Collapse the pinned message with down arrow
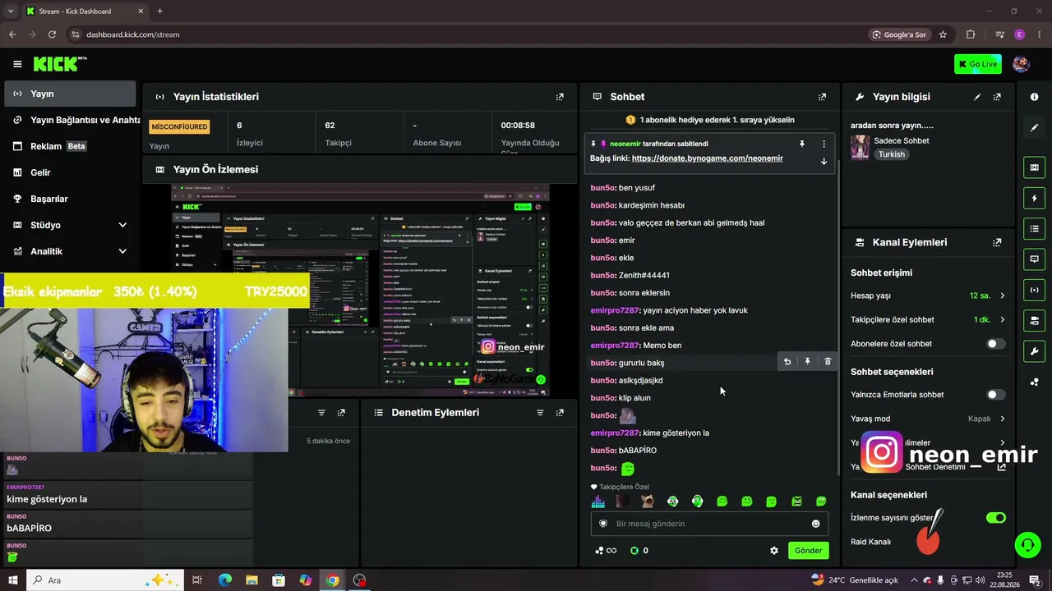The height and width of the screenshot is (591, 1052). (x=824, y=161)
